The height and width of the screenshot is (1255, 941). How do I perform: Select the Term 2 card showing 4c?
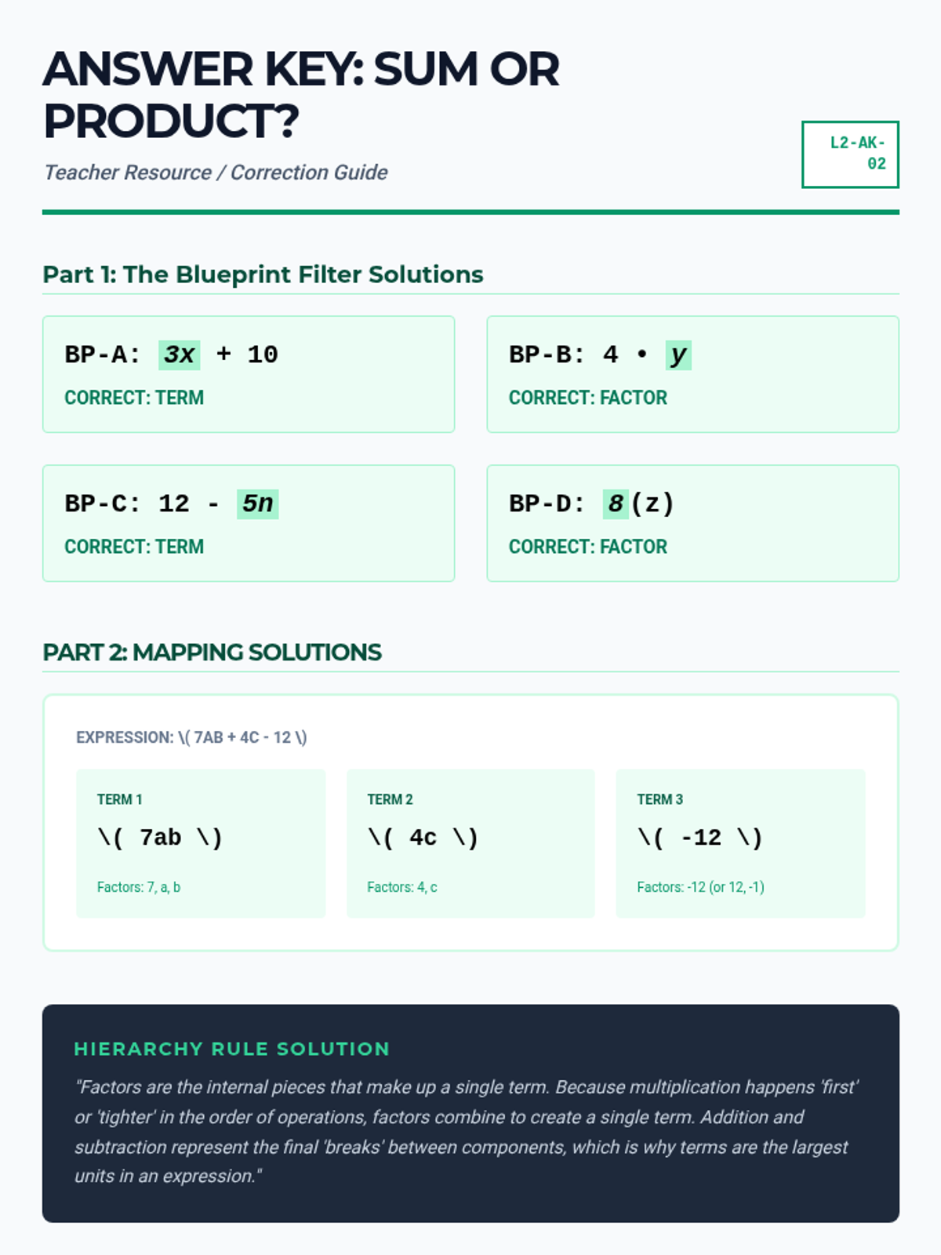[470, 842]
